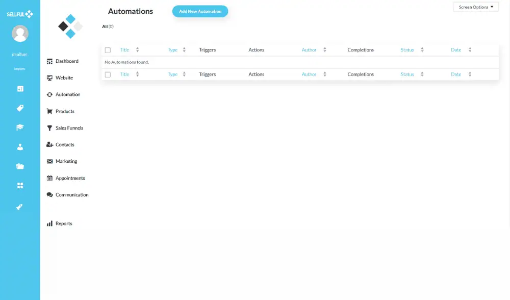Screen dimensions: 510x300
Task: Open the Reports menu item
Action: pyautogui.click(x=64, y=223)
